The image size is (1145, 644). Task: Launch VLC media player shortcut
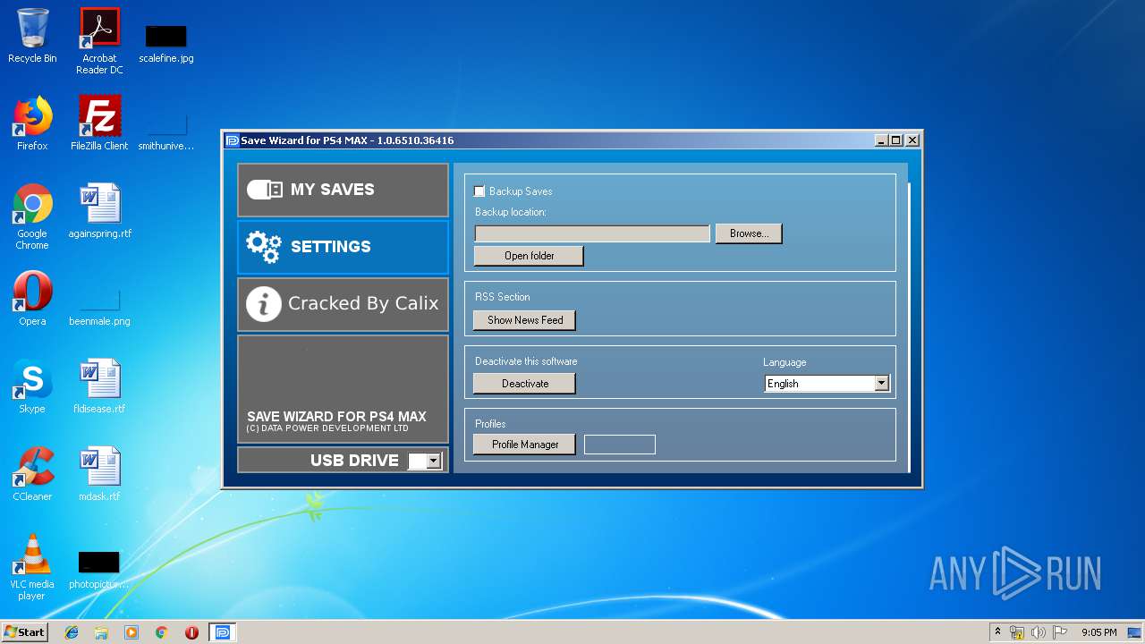(32, 567)
